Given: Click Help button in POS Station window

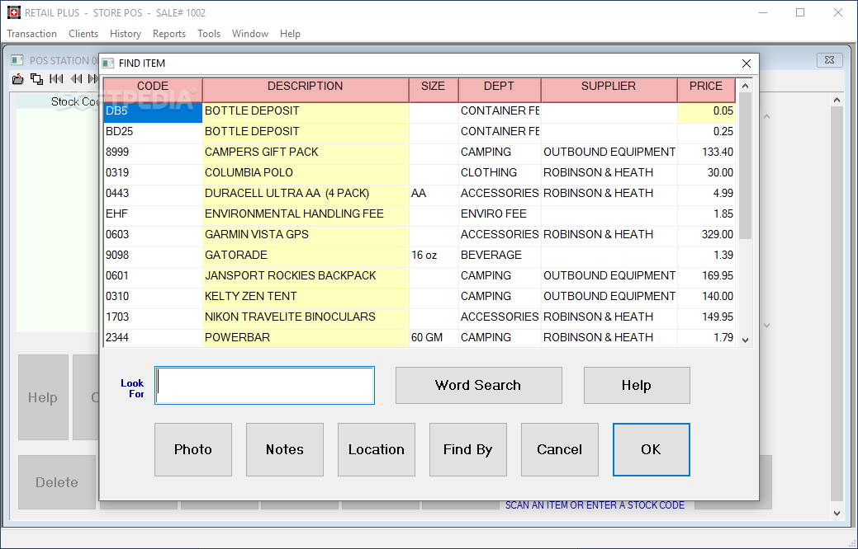Looking at the screenshot, I should coord(43,397).
